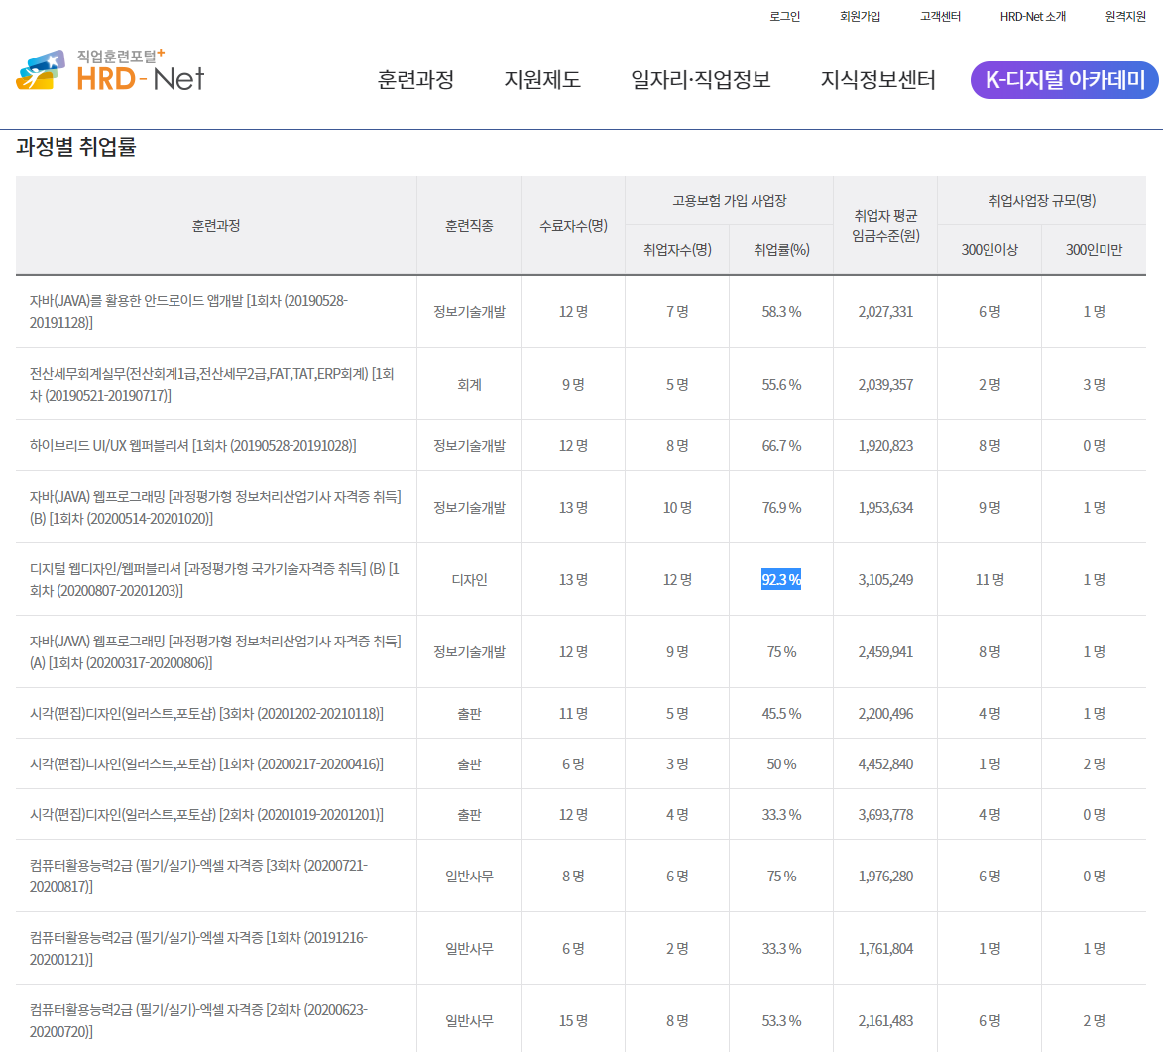Viewport: 1163px width, 1052px height.
Task: Click the 취업자 평균 임금수준(원) header
Action: point(885,225)
